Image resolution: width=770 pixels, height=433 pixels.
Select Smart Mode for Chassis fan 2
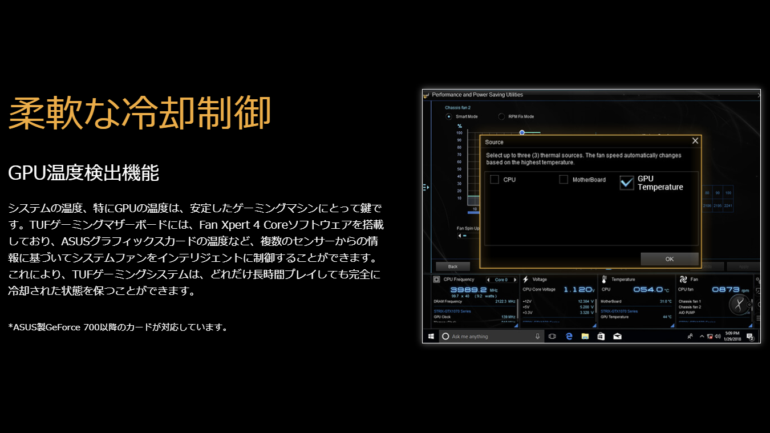click(x=449, y=116)
